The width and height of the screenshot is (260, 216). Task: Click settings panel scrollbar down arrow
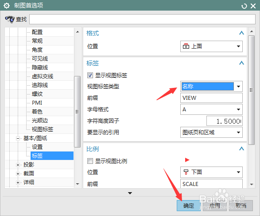(x=252, y=184)
